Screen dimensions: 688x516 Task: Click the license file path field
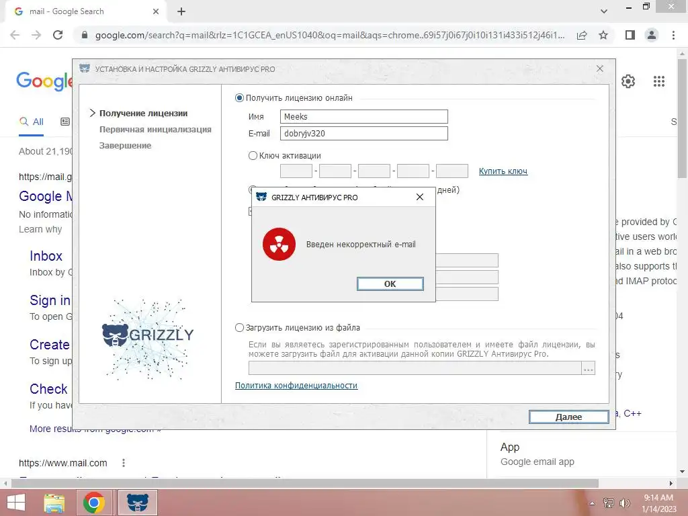(x=415, y=369)
